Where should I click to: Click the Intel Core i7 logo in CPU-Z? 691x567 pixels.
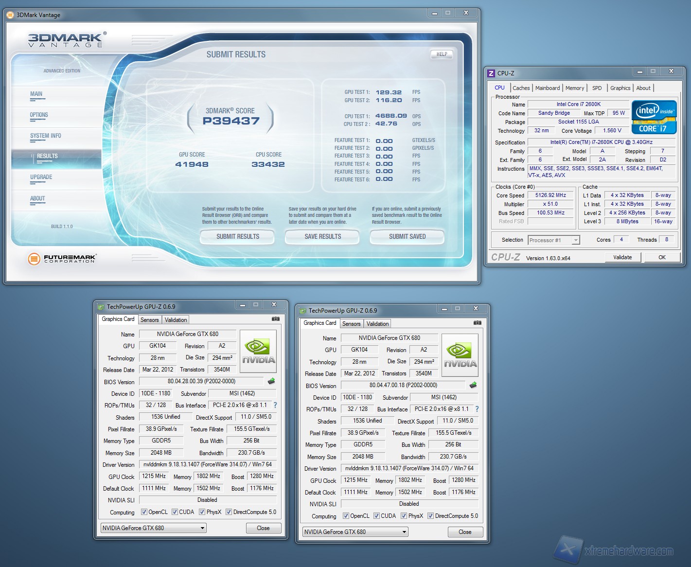coord(654,117)
